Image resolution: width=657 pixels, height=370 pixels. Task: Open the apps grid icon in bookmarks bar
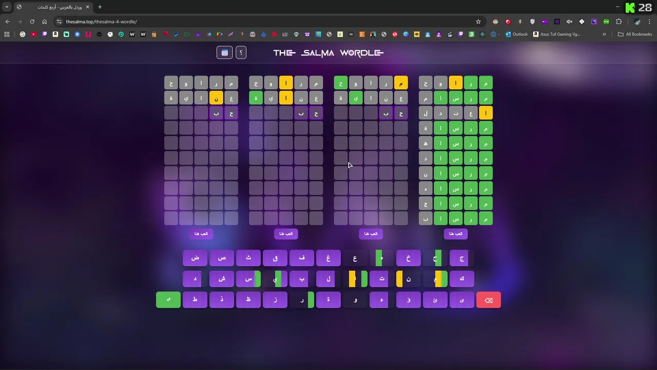pyautogui.click(x=7, y=34)
